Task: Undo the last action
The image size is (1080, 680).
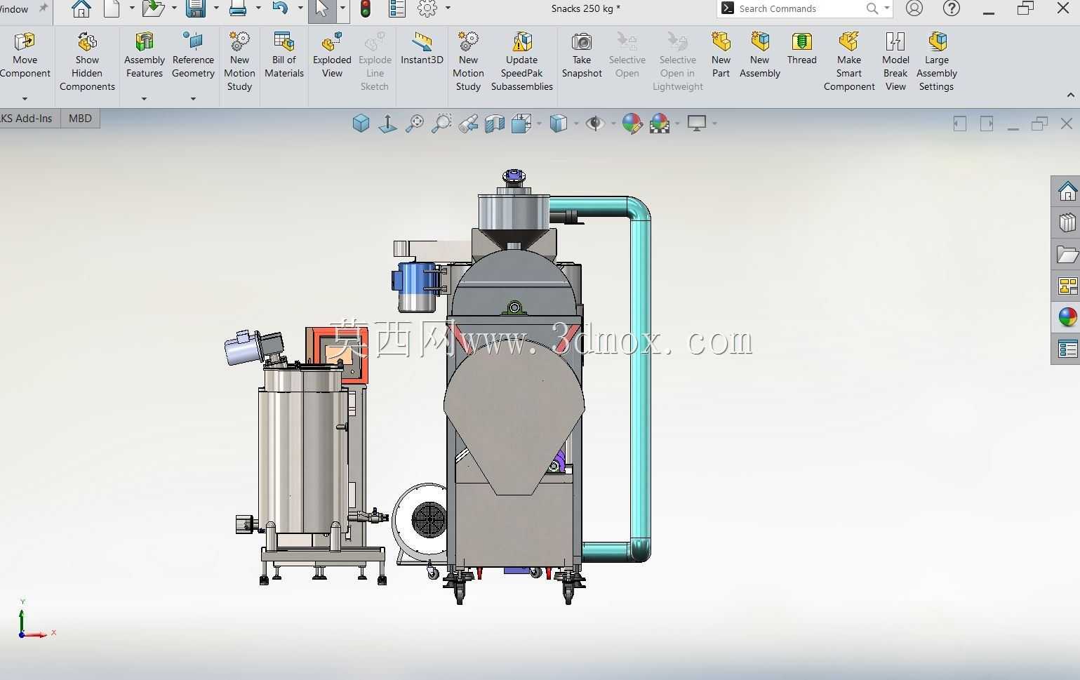Action: (280, 8)
